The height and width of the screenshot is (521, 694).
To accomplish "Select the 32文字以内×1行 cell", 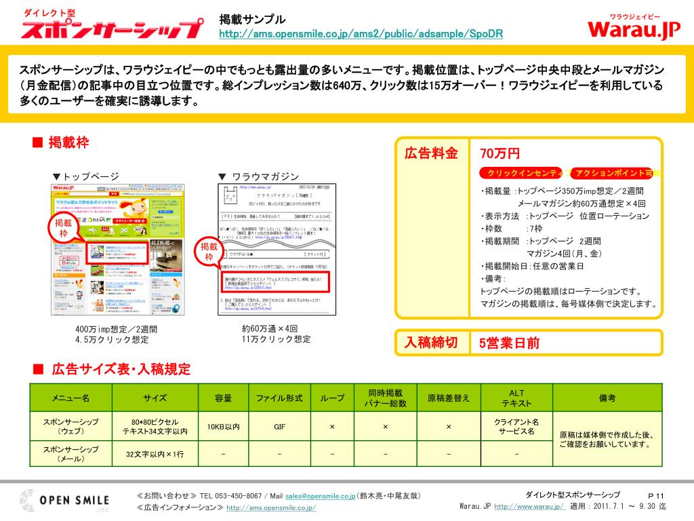I will tap(155, 454).
